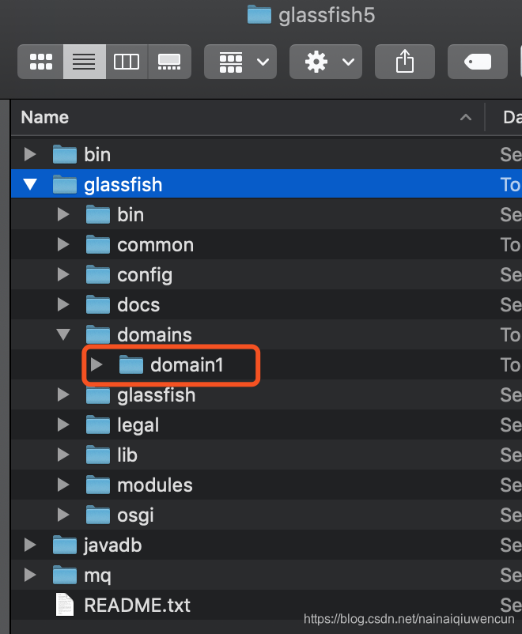
Task: Select the modules folder icon
Action: click(x=98, y=485)
